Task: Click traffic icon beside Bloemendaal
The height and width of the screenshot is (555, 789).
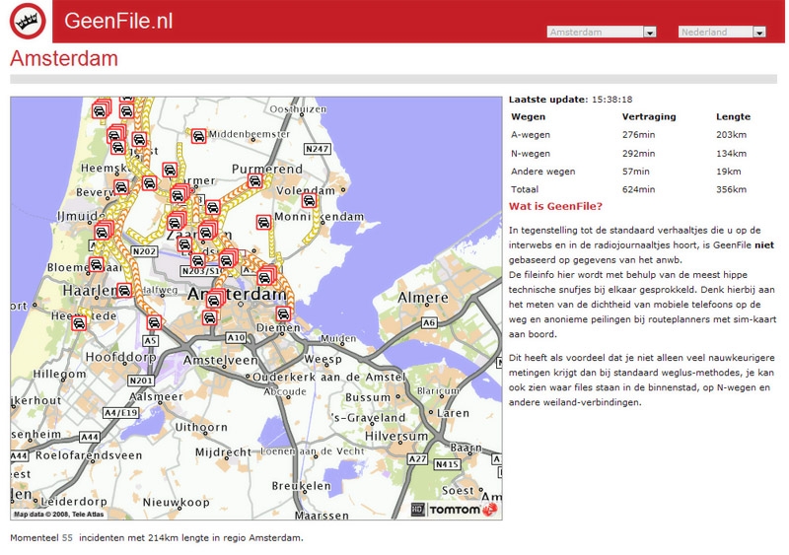Action: click(96, 264)
